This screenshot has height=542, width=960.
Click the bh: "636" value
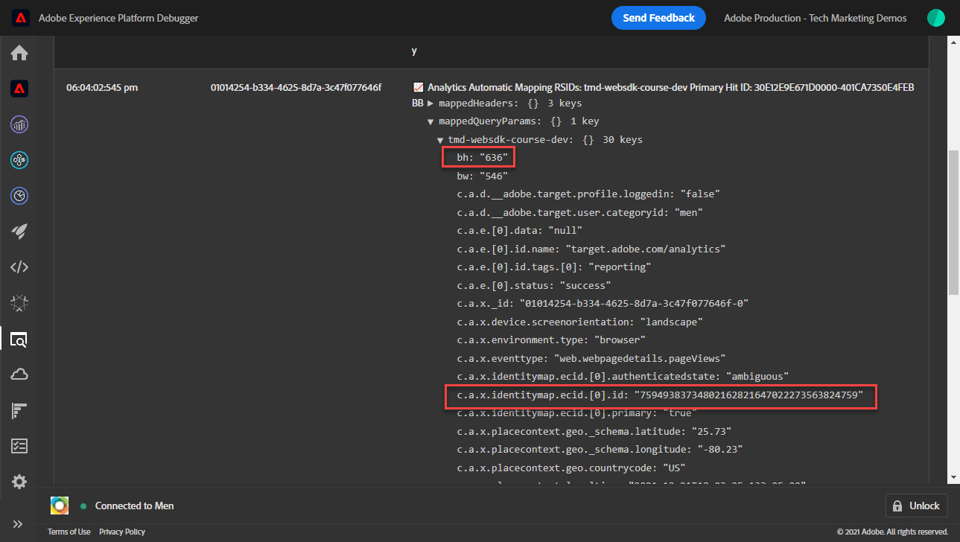point(483,158)
